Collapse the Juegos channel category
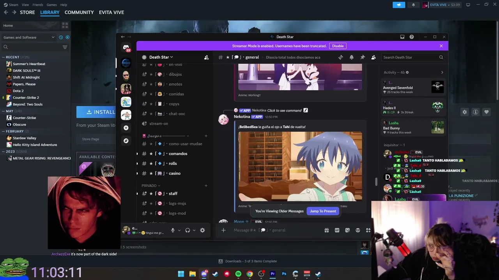 pos(166,136)
